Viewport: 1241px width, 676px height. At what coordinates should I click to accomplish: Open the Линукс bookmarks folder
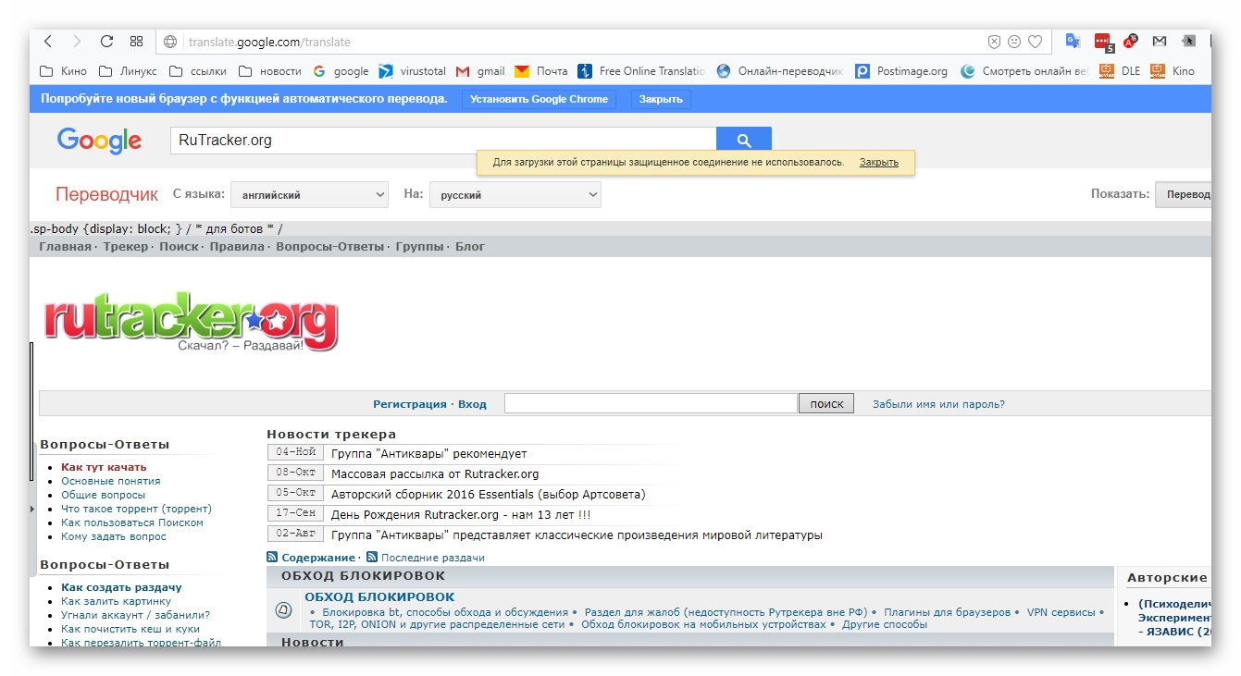point(129,71)
